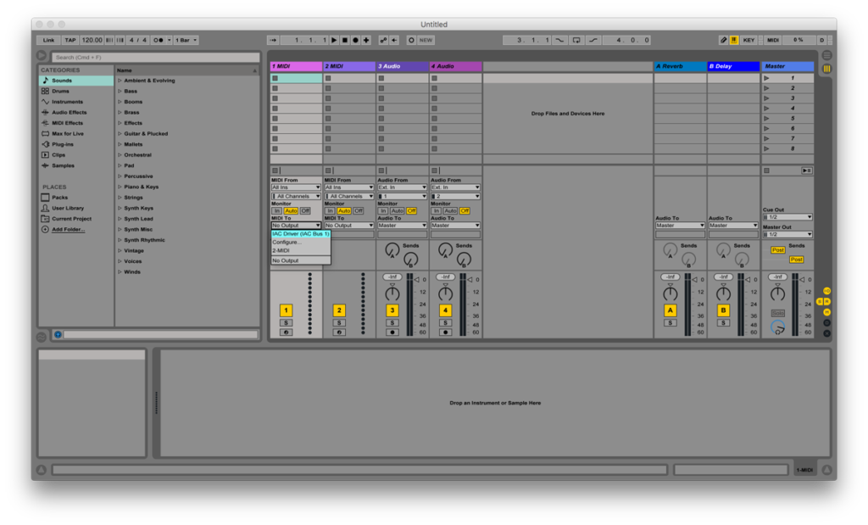Screen dimensions: 868x525
Task: Open the Audio To dropdown on the 3 Audio track
Action: [x=403, y=225]
